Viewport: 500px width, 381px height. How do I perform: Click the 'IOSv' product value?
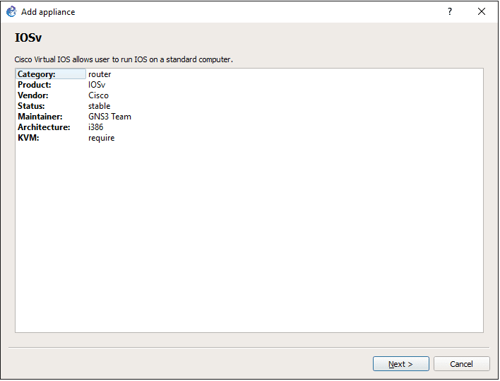97,85
